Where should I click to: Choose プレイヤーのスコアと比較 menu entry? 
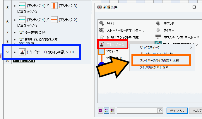pos(156,53)
